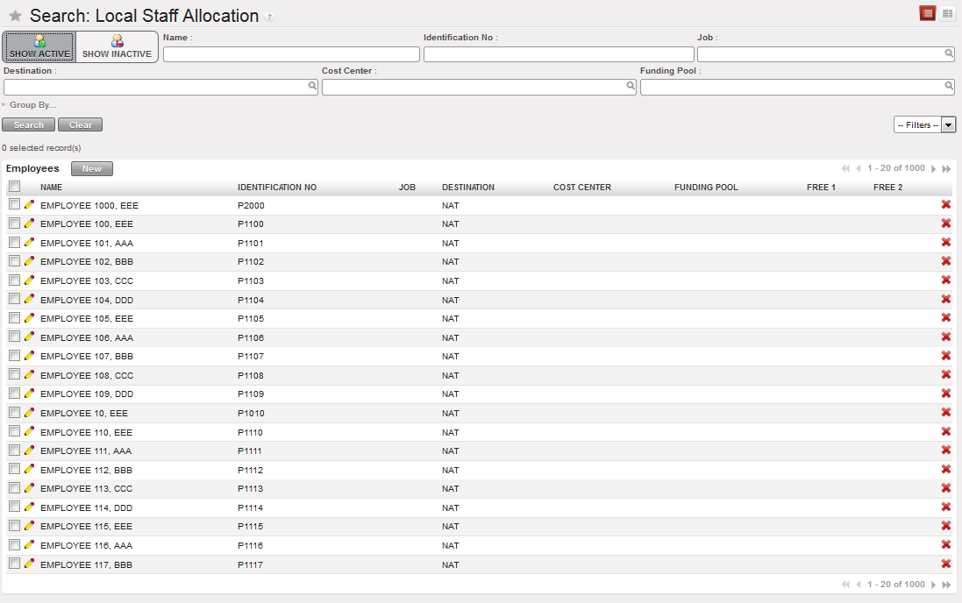Switch to grid view icon
This screenshot has width=962, height=603.
pos(947,13)
